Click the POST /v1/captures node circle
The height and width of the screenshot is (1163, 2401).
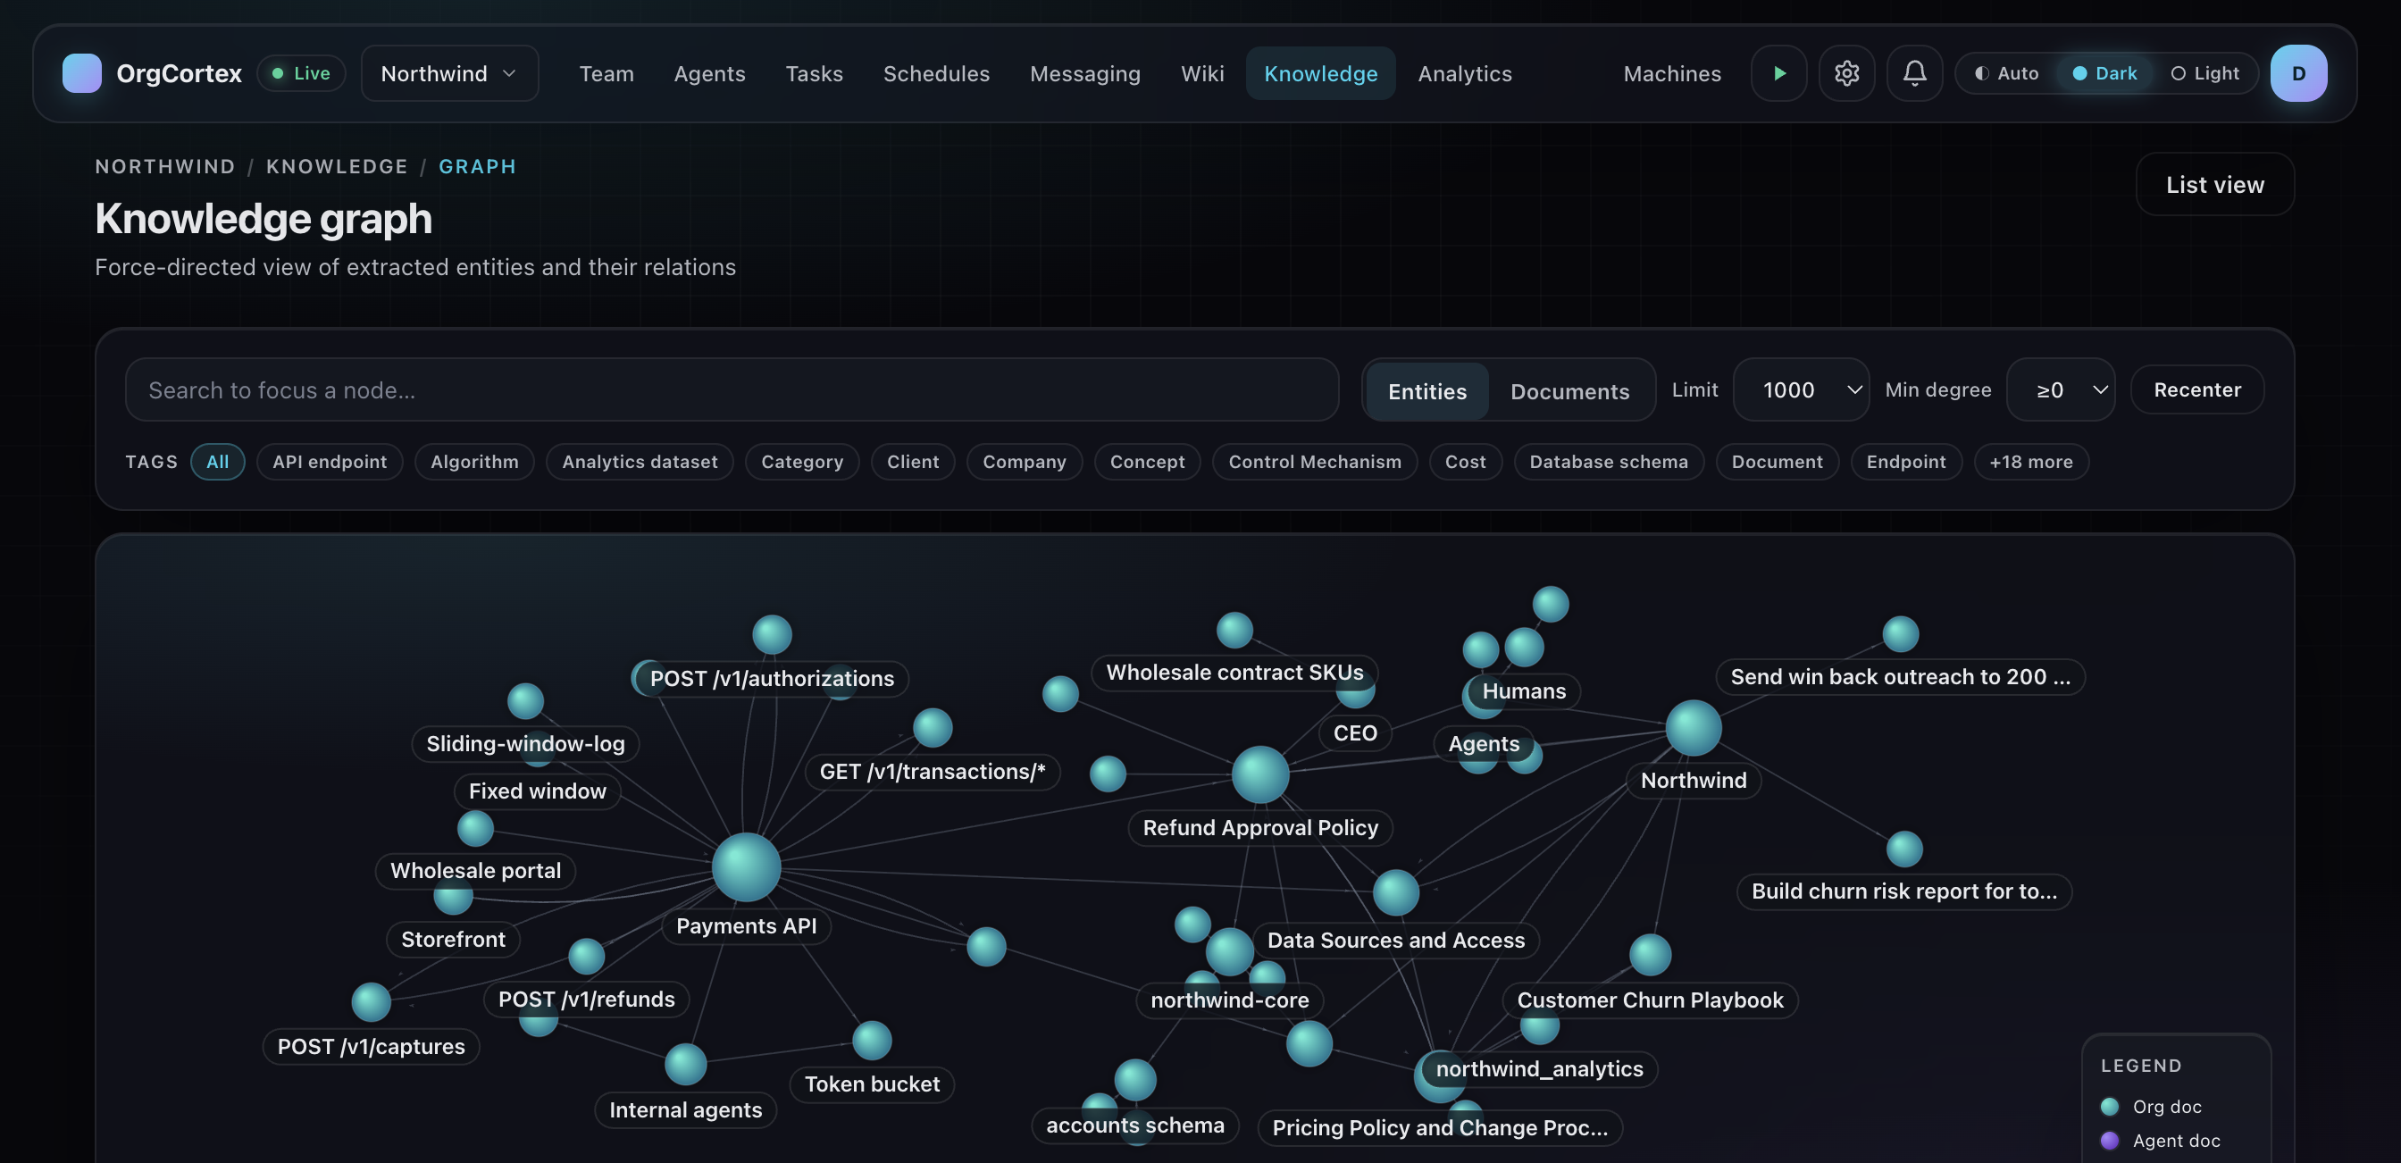tap(371, 1002)
